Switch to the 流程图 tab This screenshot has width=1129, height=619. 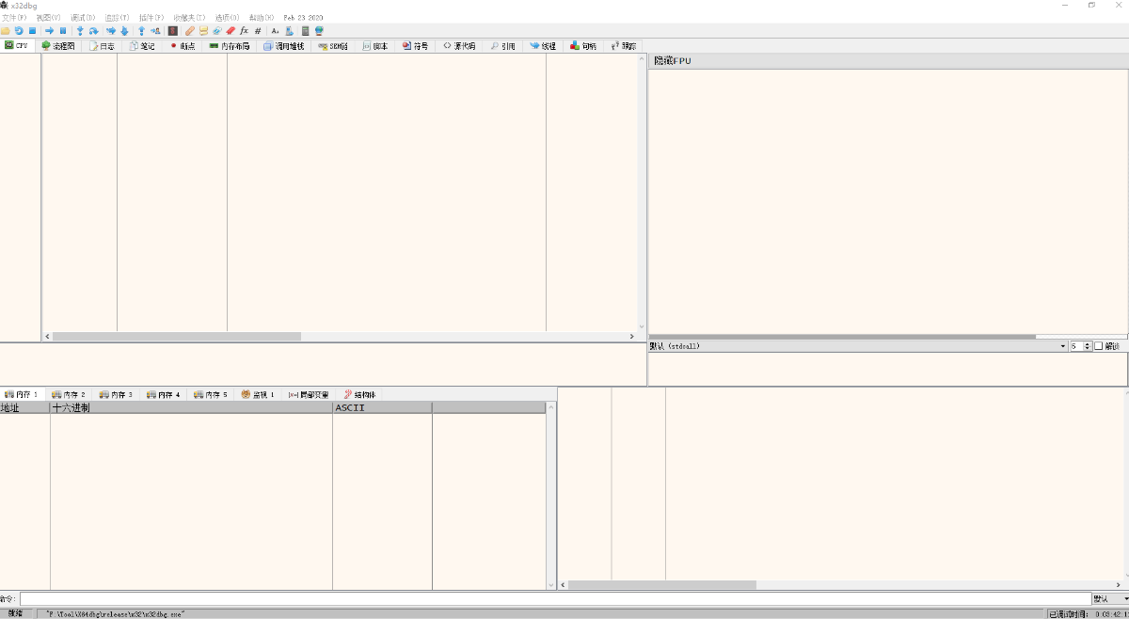tap(58, 45)
